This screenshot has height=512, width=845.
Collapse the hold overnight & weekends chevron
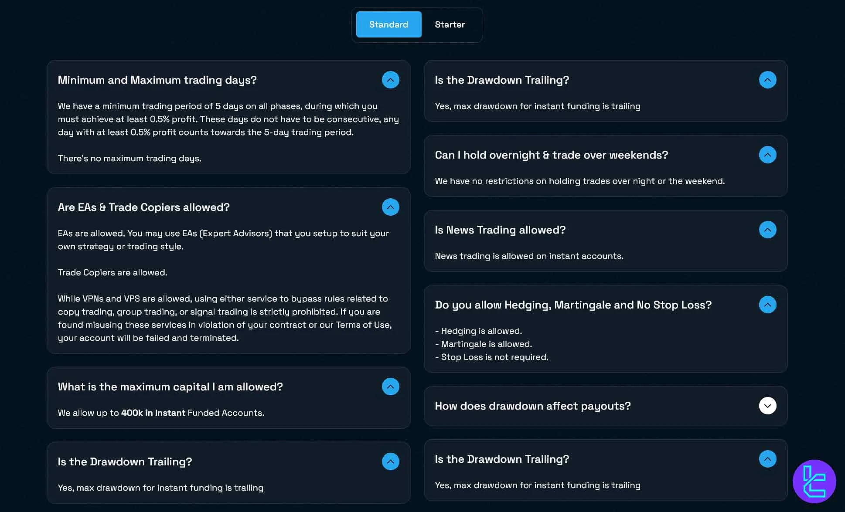(767, 155)
